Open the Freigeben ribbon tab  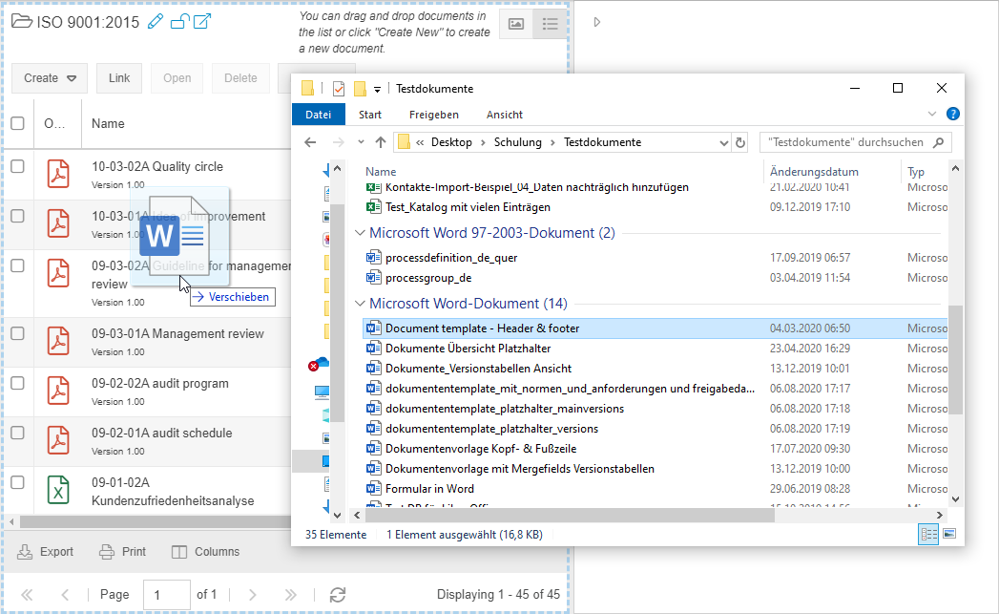pyautogui.click(x=433, y=115)
